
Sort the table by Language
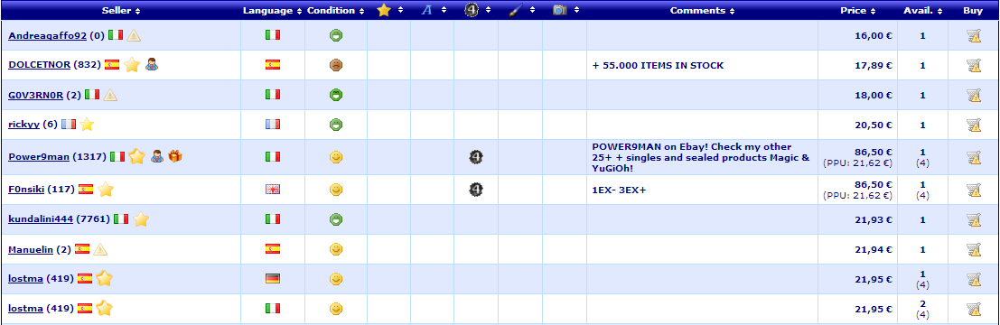pyautogui.click(x=272, y=10)
